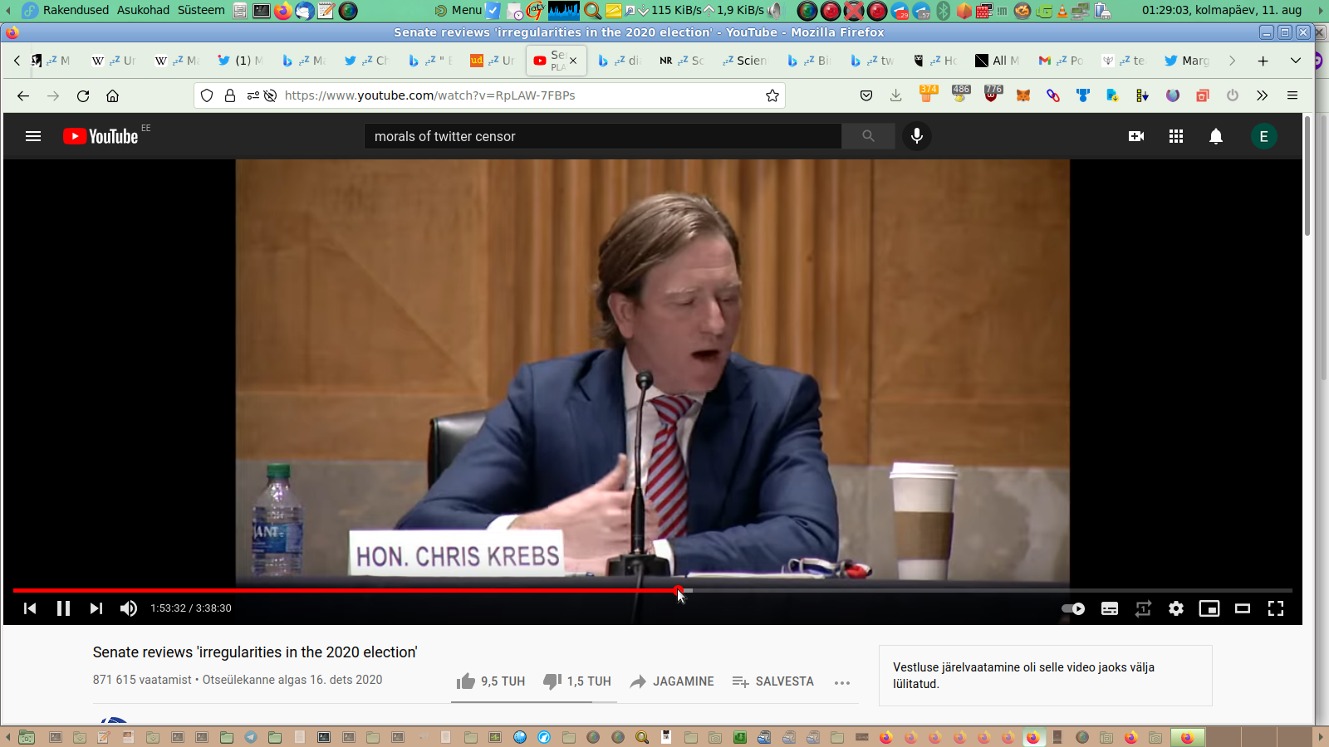The width and height of the screenshot is (1329, 747).
Task: Open the tracking protection shield
Action: (x=207, y=95)
